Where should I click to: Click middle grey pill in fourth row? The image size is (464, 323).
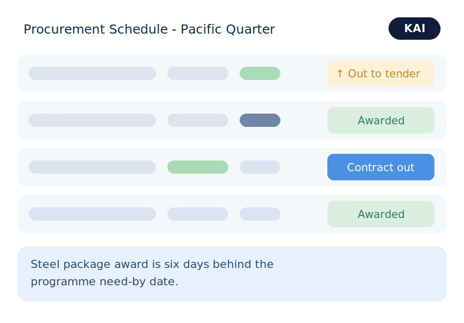[198, 214]
